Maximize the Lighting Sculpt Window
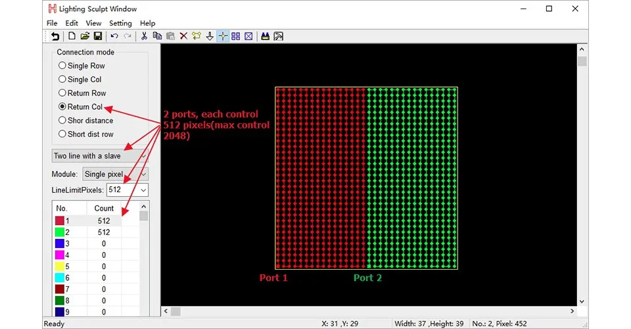The image size is (631, 329). [x=549, y=9]
